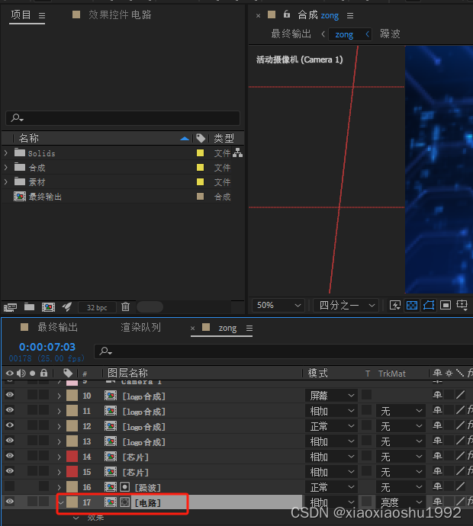Viewport: 473px width, 526px height.
Task: Toggle mask and shape path visibility
Action: coord(429,305)
